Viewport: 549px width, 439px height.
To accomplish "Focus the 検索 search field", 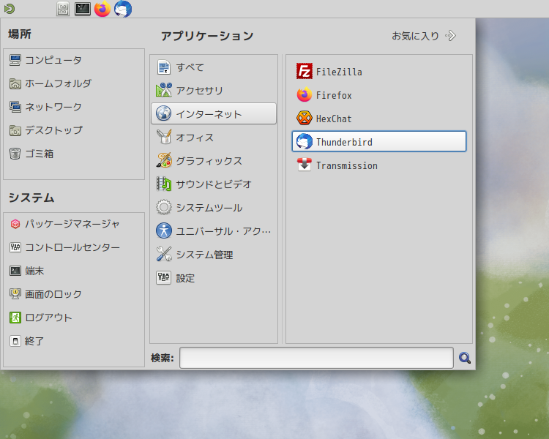I will coord(316,358).
